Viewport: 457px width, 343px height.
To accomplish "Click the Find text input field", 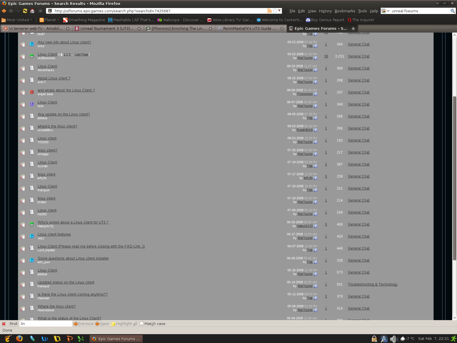I will pos(46,324).
